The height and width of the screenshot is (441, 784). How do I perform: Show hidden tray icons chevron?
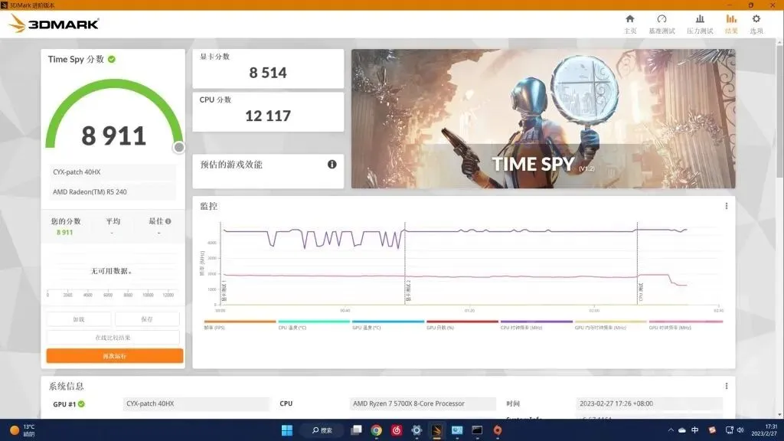pyautogui.click(x=671, y=430)
